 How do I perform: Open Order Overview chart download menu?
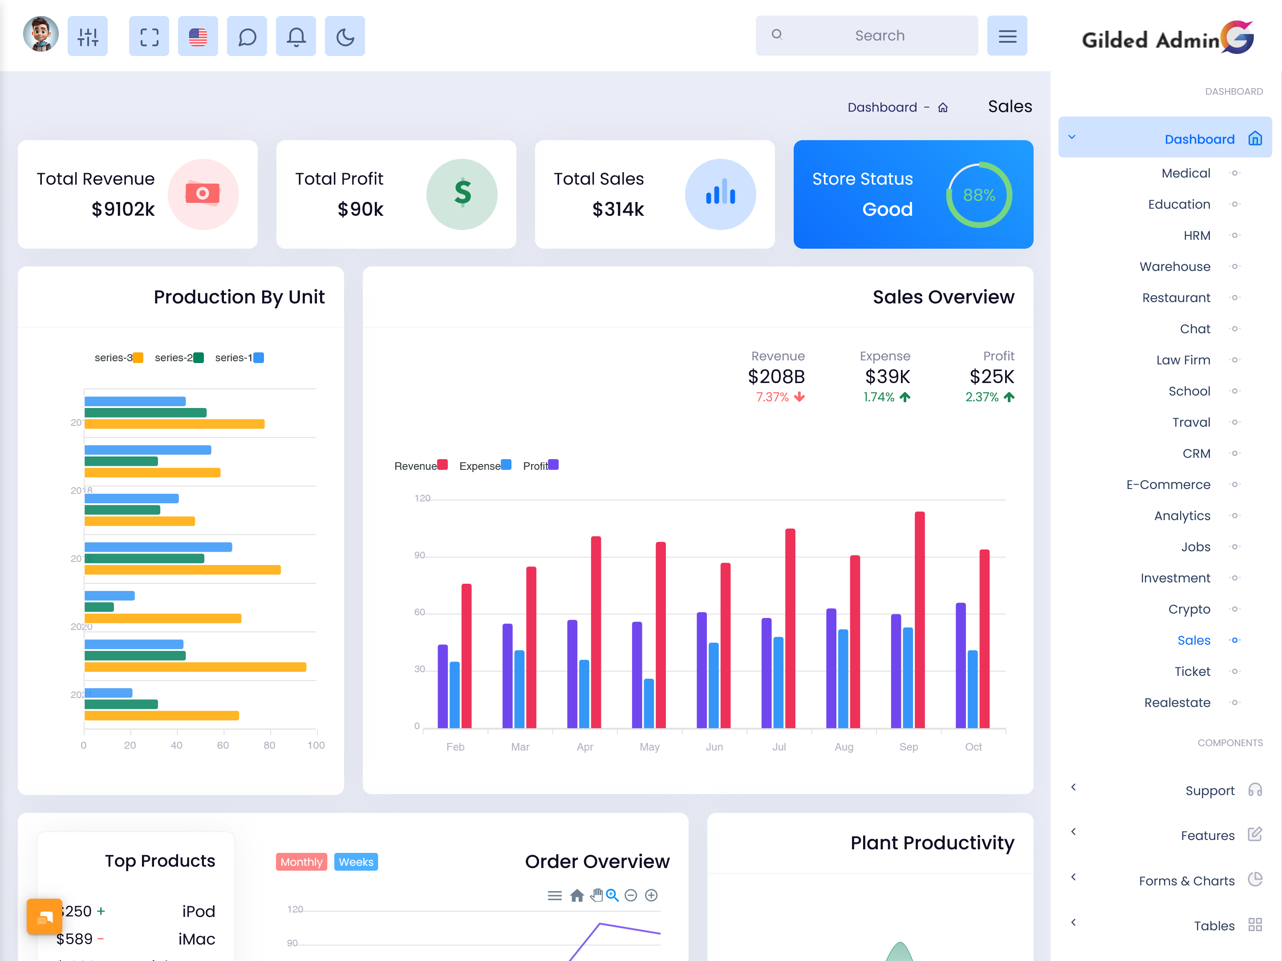(555, 896)
